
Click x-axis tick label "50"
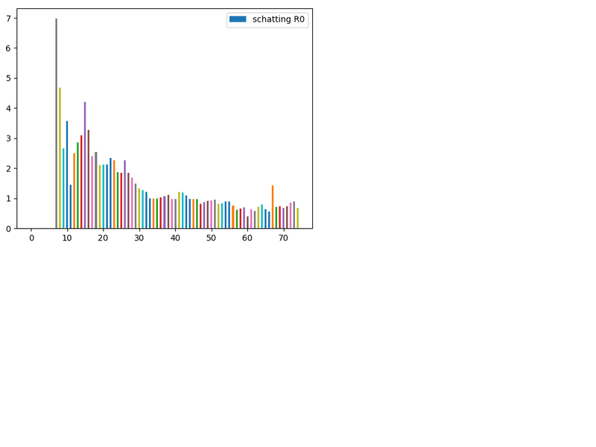211,238
